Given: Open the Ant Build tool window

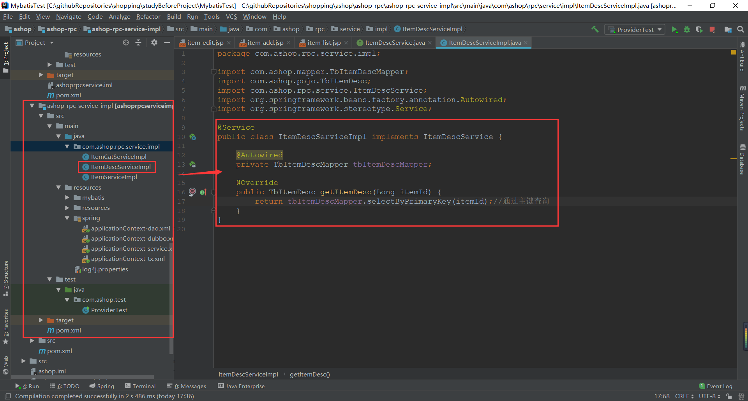Looking at the screenshot, I should point(742,56).
